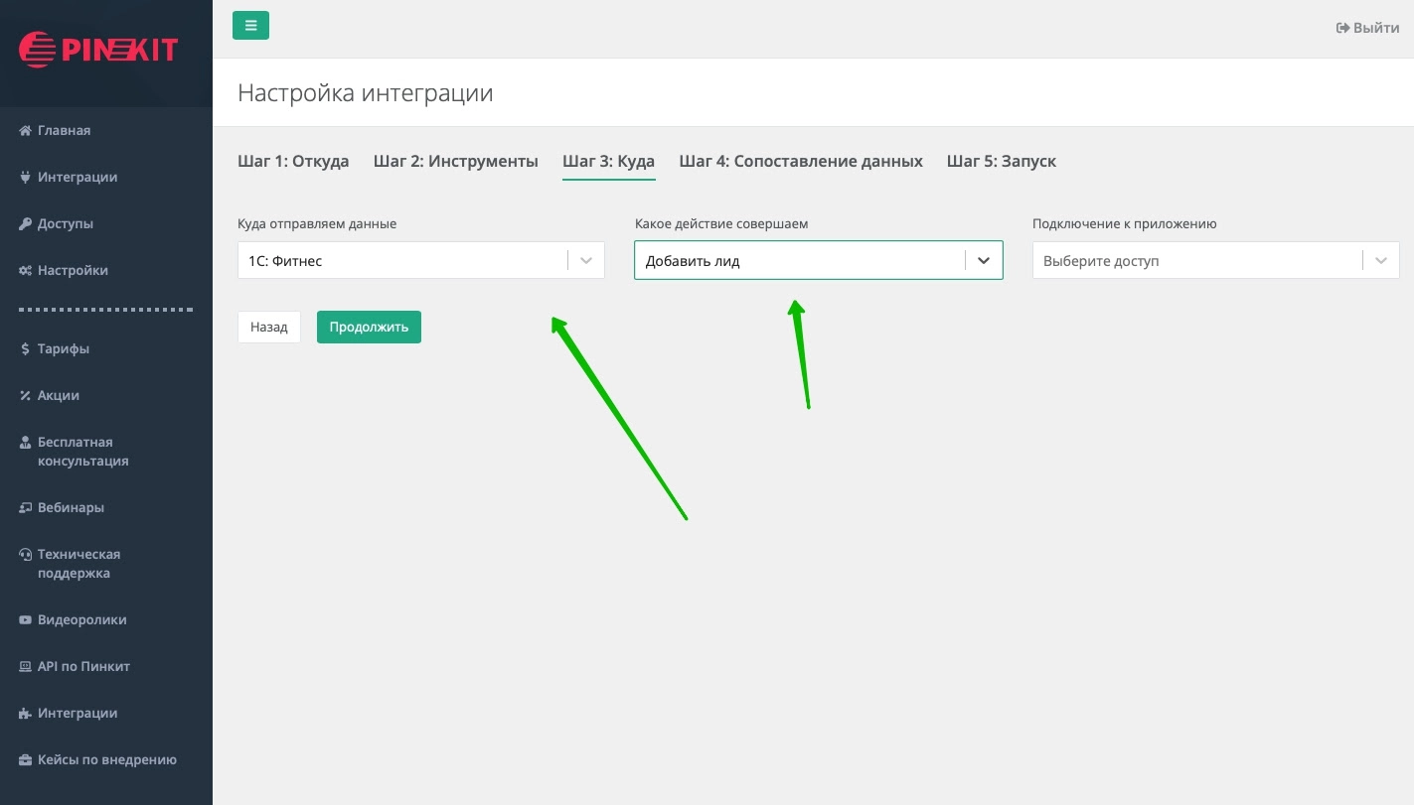Open the Добавить лид action dropdown arrow
Image resolution: width=1414 pixels, height=805 pixels.
point(984,261)
